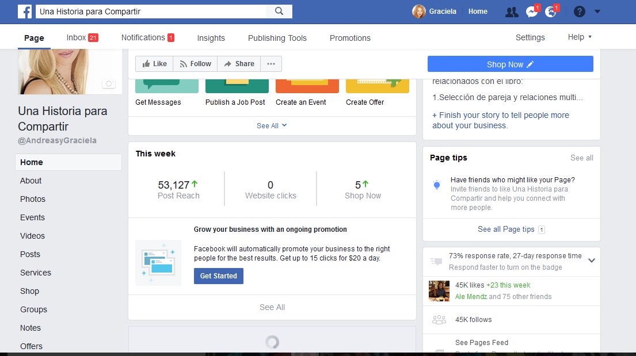The height and width of the screenshot is (356, 636).
Task: Open page Settings
Action: (x=530, y=37)
